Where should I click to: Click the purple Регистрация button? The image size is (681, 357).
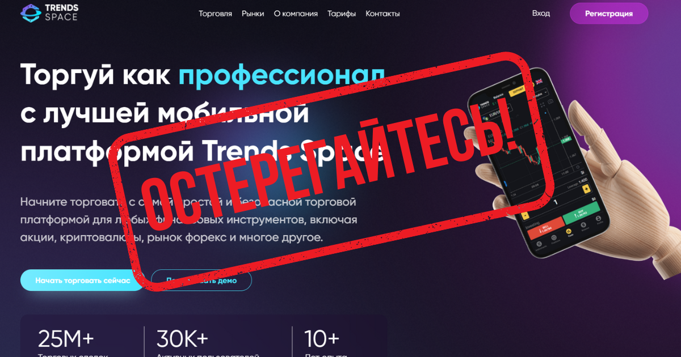609,14
